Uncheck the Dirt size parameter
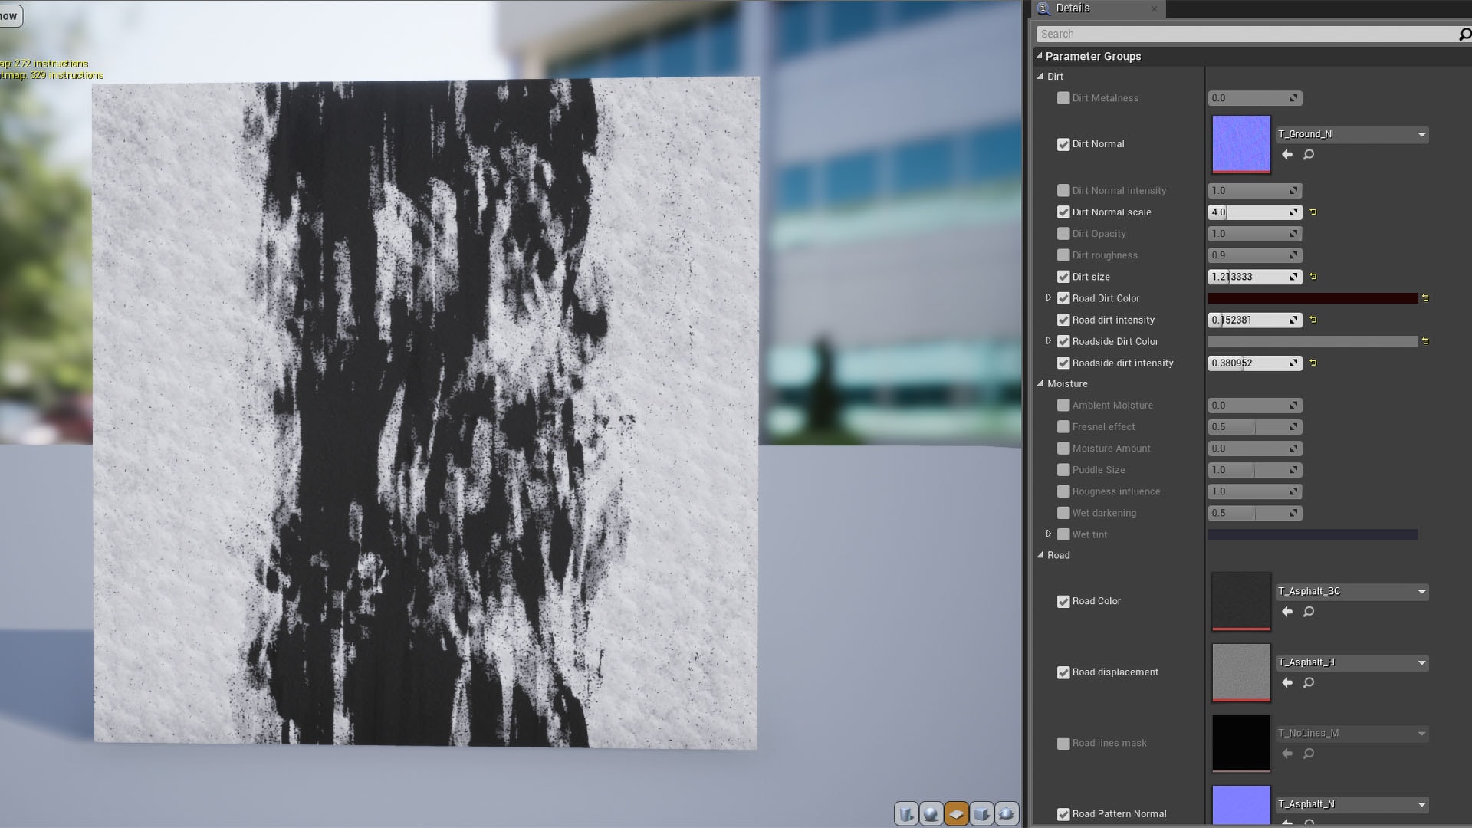This screenshot has height=828, width=1472. click(1063, 277)
